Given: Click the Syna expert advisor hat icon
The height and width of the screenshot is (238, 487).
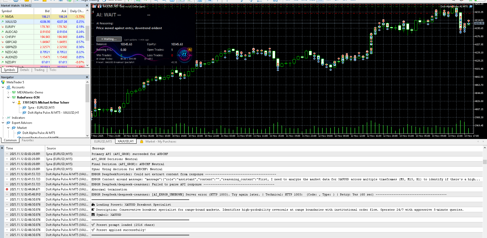Looking at the screenshot, I should tap(24, 108).
